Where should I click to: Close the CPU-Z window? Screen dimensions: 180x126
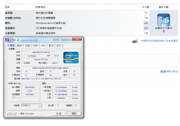click(77, 39)
